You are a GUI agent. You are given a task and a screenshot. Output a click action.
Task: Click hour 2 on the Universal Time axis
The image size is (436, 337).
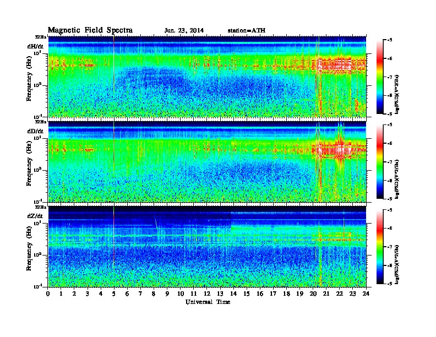74,293
